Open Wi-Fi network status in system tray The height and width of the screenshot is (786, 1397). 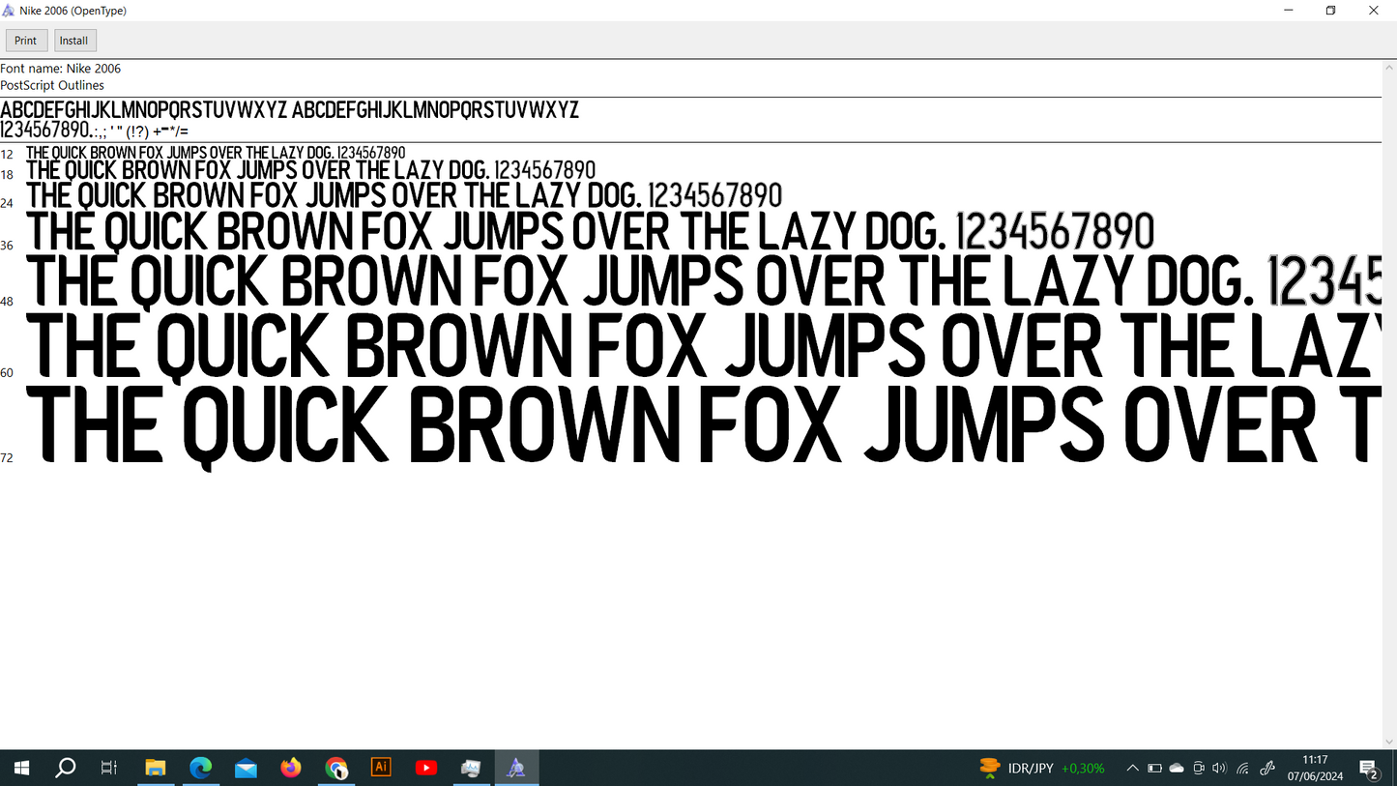[1241, 767]
